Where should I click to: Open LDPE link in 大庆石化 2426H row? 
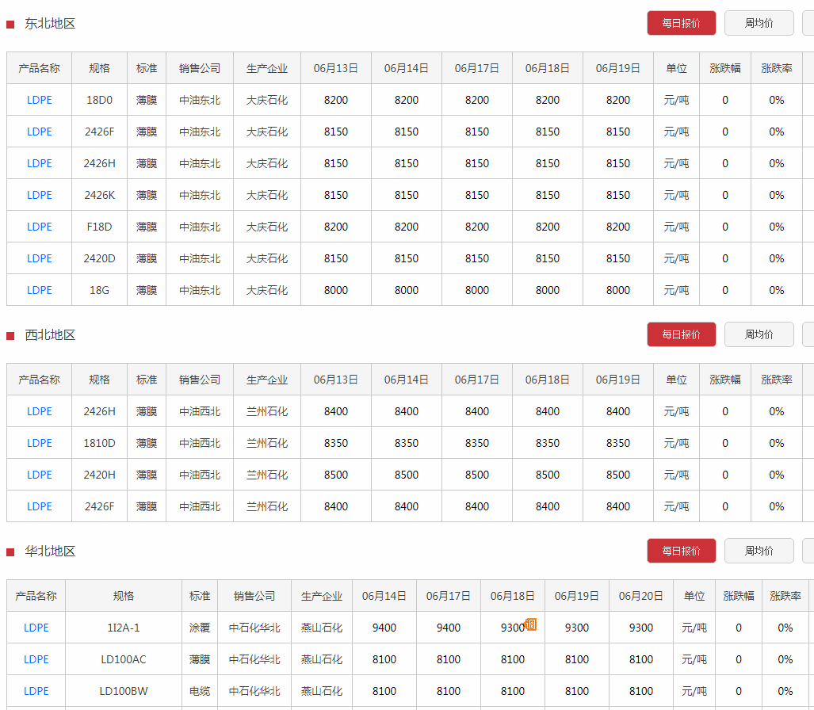click(x=40, y=163)
